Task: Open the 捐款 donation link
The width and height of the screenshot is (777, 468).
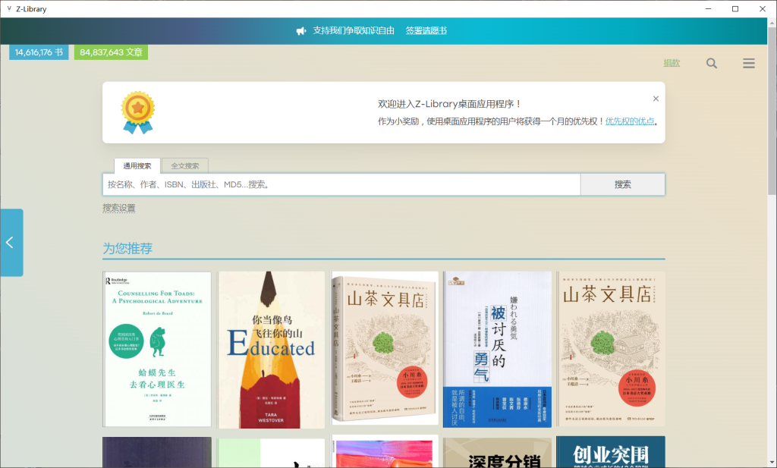Action: [671, 63]
